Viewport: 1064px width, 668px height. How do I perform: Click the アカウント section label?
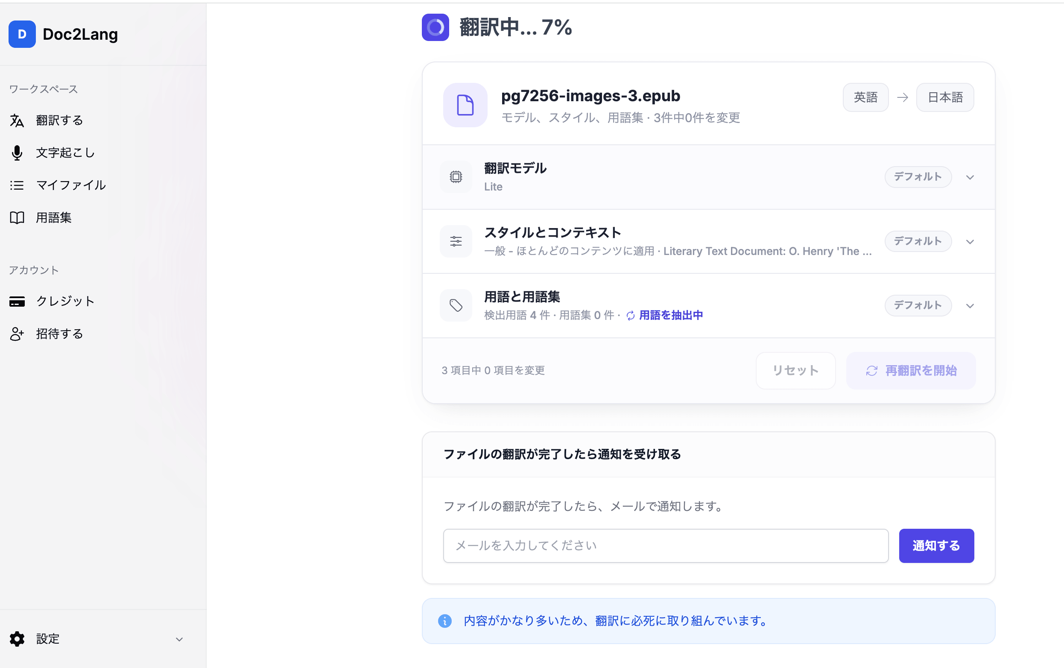34,270
